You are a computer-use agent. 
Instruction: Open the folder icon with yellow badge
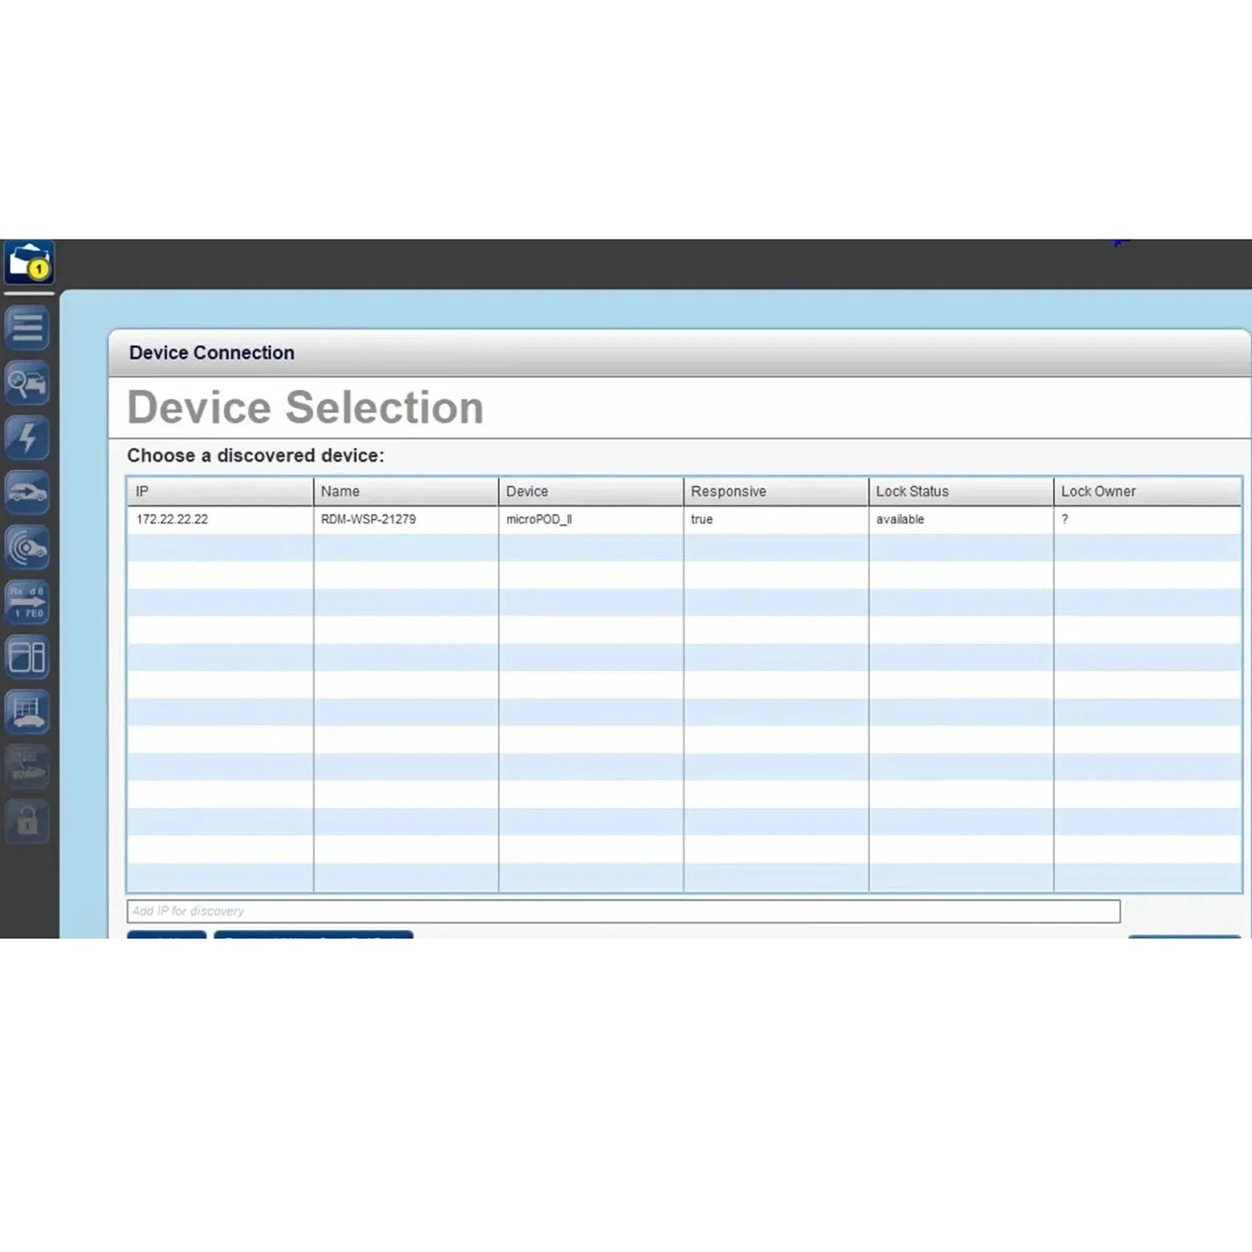(x=28, y=263)
